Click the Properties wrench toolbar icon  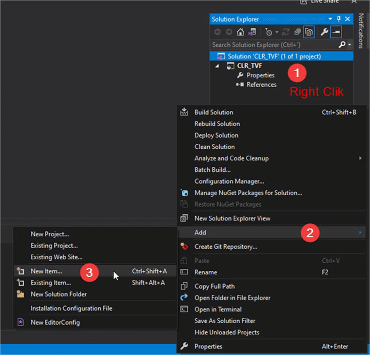(x=324, y=32)
